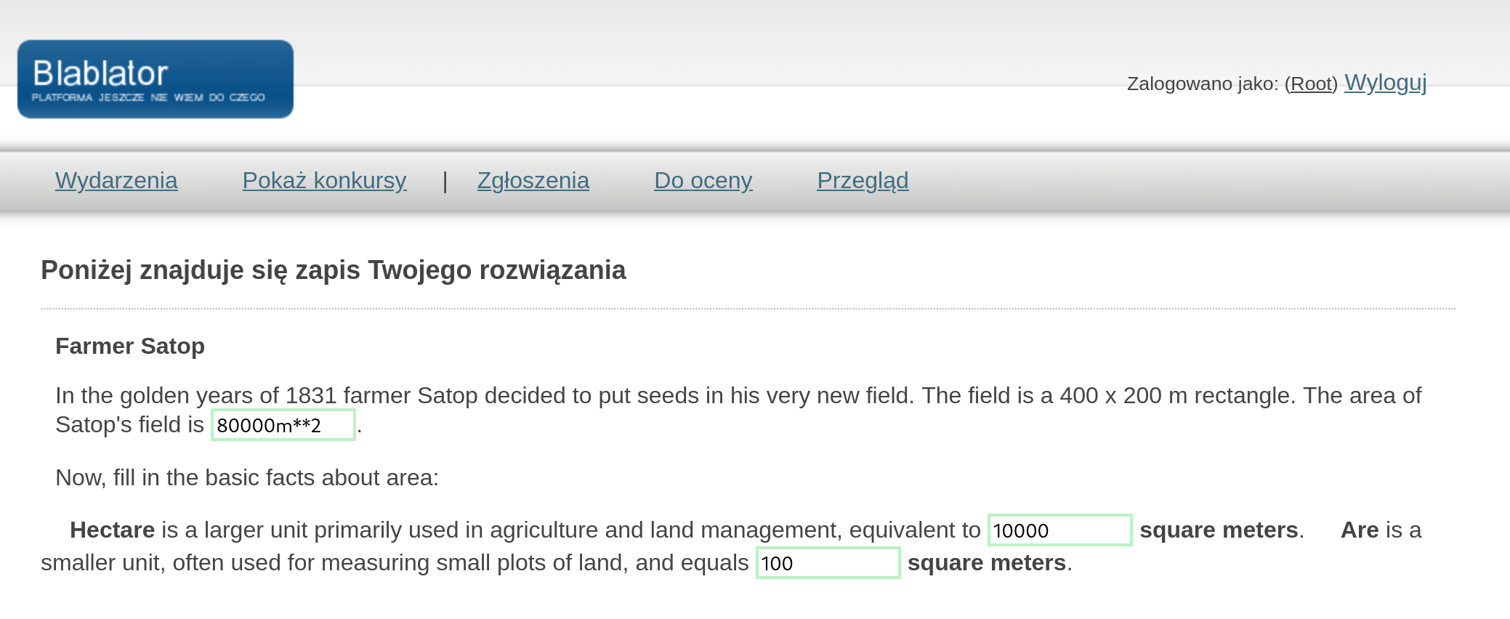Viewport: 1510px width, 619px height.
Task: Focus the Hectare answer field with 10000
Action: tap(1059, 530)
